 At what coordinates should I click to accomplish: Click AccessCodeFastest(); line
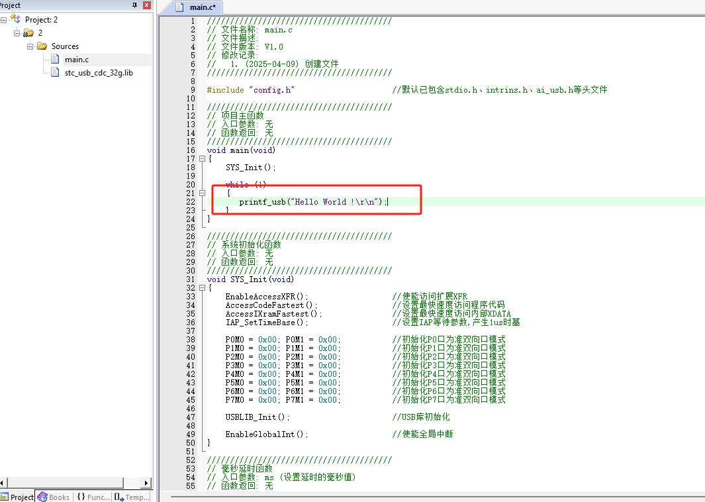click(x=271, y=305)
